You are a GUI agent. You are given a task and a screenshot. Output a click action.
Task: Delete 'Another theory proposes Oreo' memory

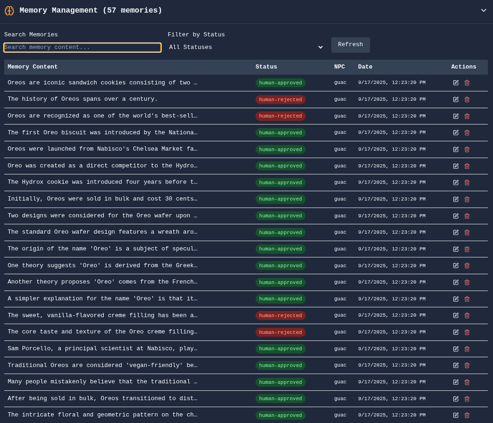point(467,283)
